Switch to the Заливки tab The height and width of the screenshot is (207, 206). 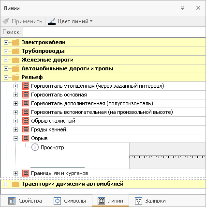point(150,201)
